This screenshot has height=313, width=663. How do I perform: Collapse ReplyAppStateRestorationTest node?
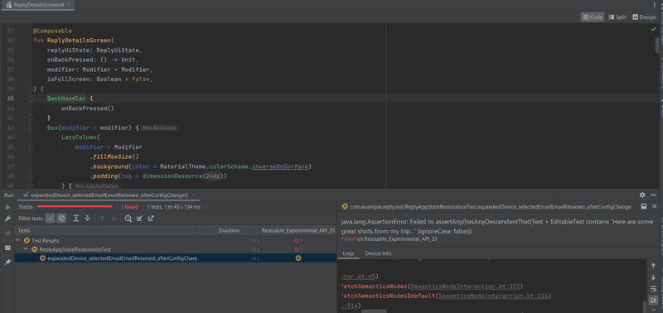click(x=26, y=249)
